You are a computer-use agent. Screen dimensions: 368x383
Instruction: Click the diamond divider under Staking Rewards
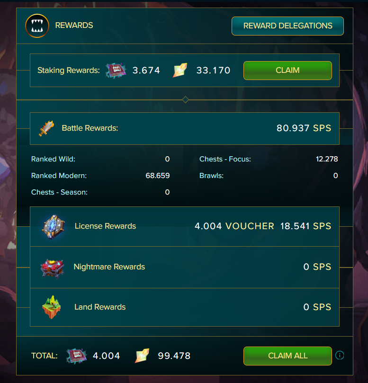pyautogui.click(x=185, y=100)
